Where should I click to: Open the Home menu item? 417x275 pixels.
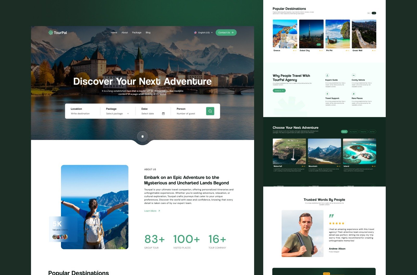(x=114, y=33)
